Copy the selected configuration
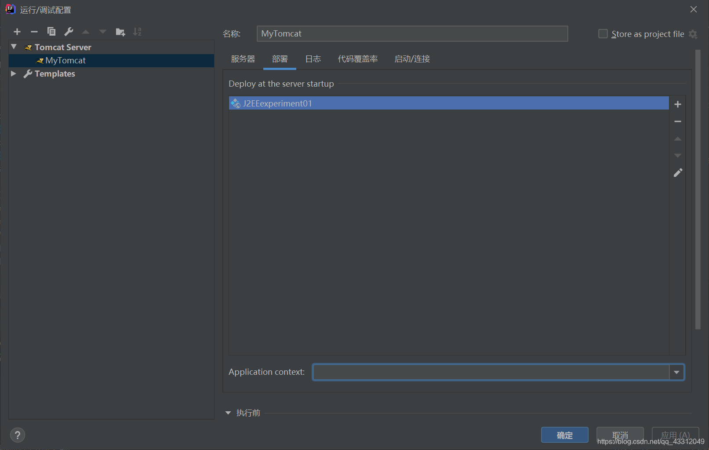The height and width of the screenshot is (450, 709). [x=51, y=32]
